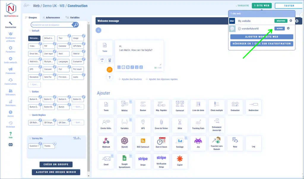The image size is (304, 179).
Task: Collapse the Quick Replies group
Action: 30,115
